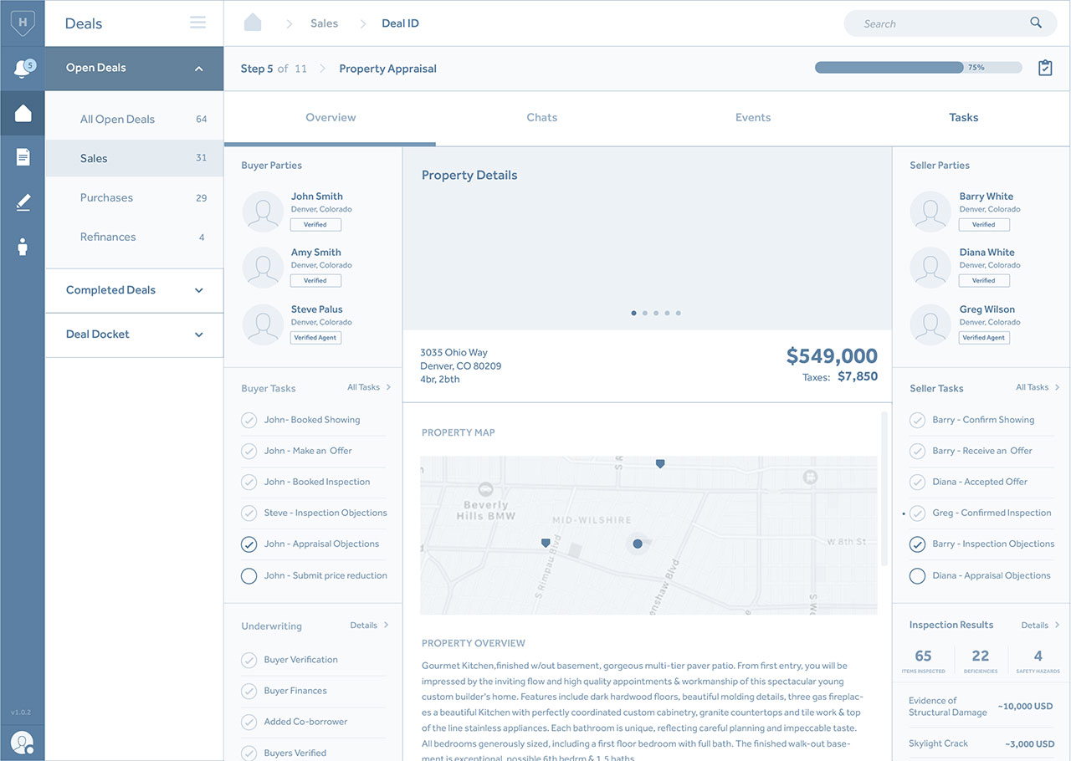Click the person icon in left sidebar

(x=23, y=247)
